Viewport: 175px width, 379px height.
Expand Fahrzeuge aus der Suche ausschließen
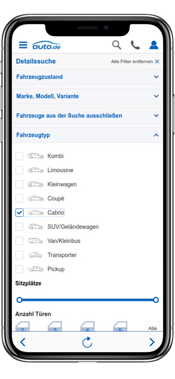[87, 115]
